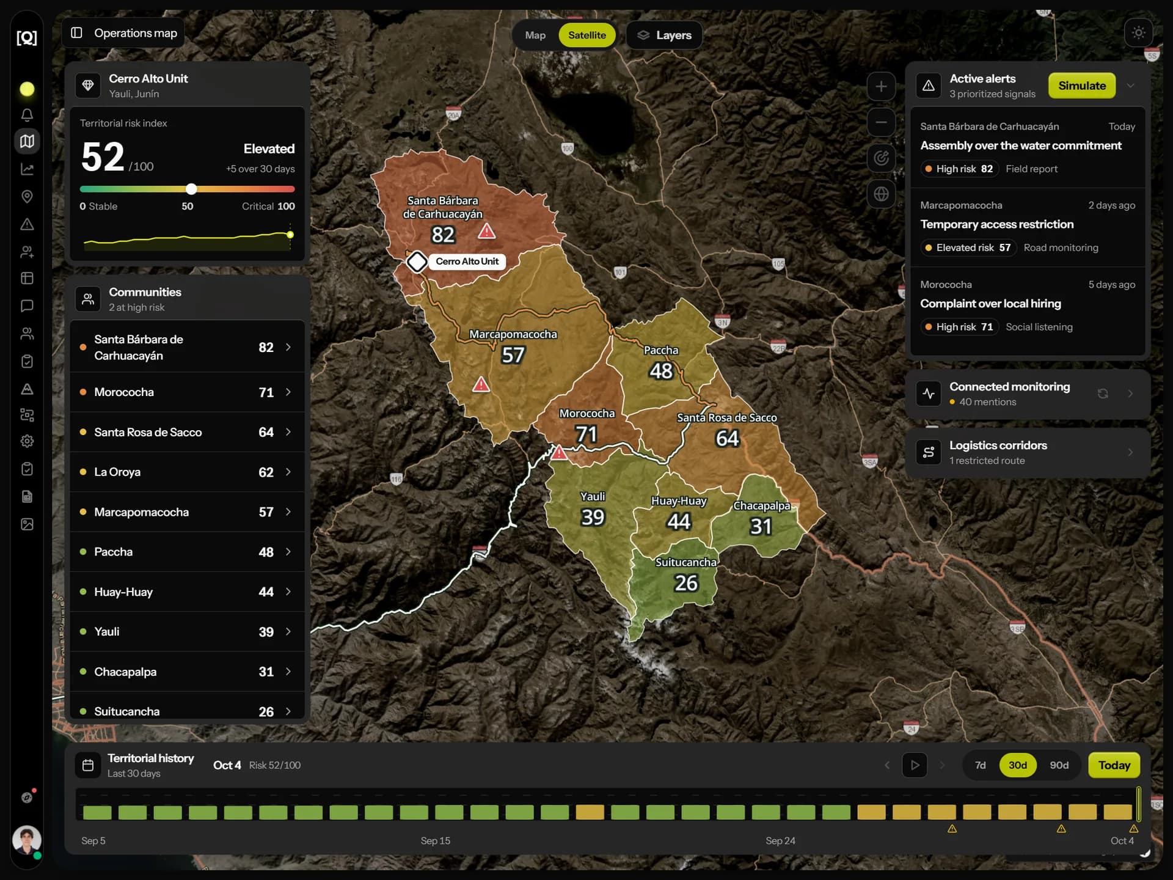Toggle sidebar panel next to Operations map
Viewport: 1173px width, 880px height.
(x=76, y=33)
